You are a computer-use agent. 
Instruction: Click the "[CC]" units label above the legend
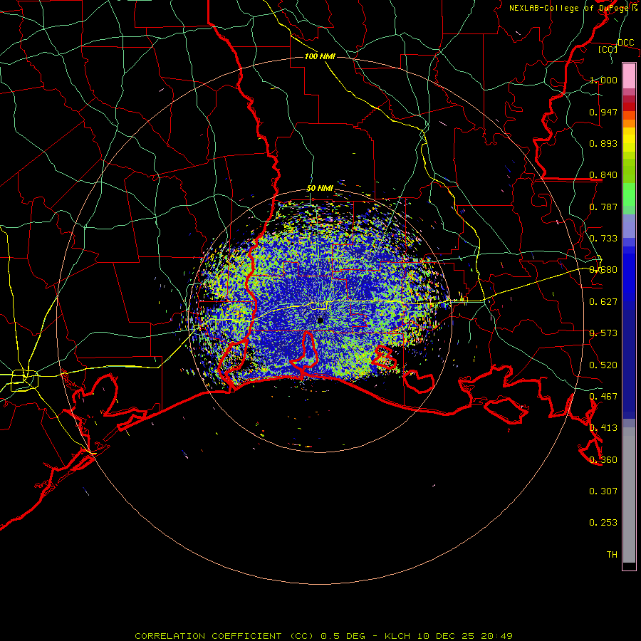click(x=608, y=49)
